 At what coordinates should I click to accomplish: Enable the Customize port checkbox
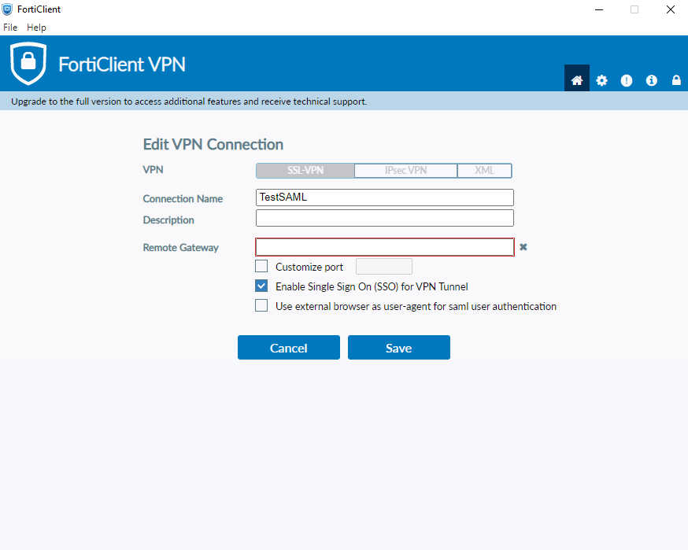(x=261, y=266)
